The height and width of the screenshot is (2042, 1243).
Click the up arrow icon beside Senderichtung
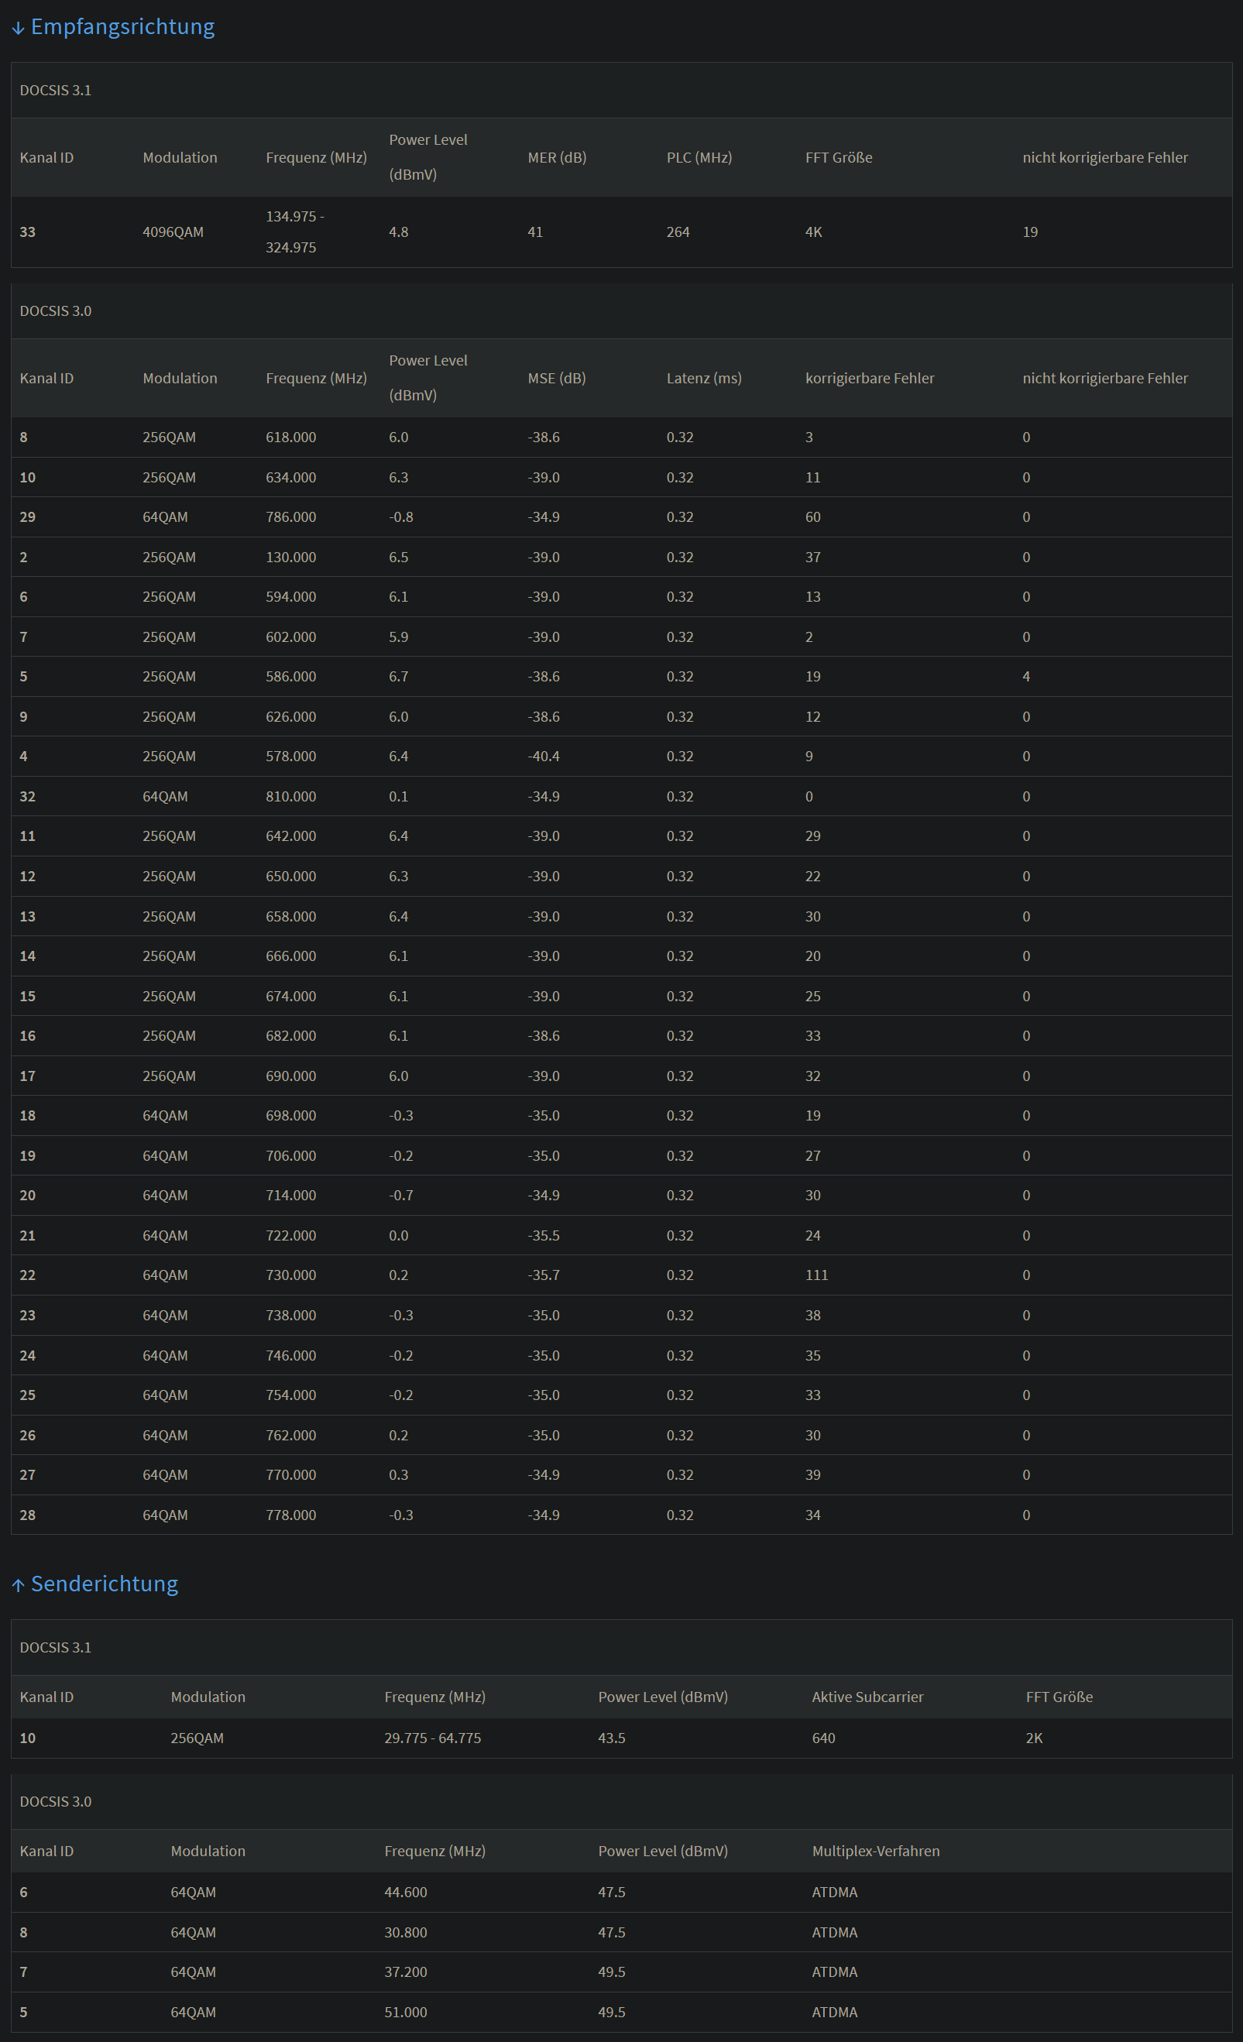[19, 1585]
